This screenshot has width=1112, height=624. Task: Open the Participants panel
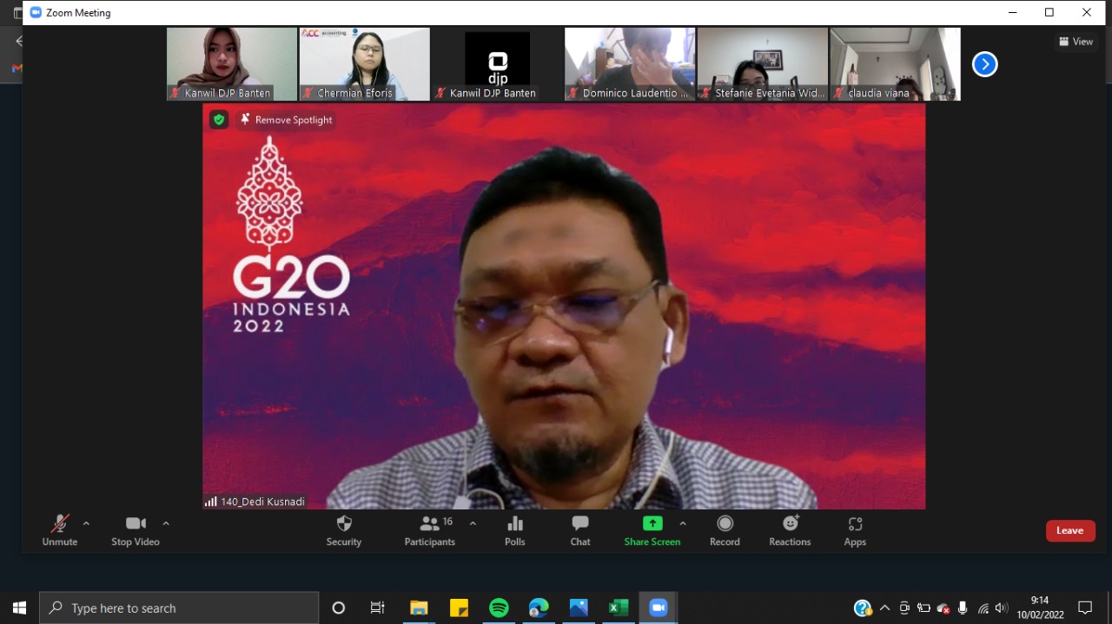[x=430, y=530]
